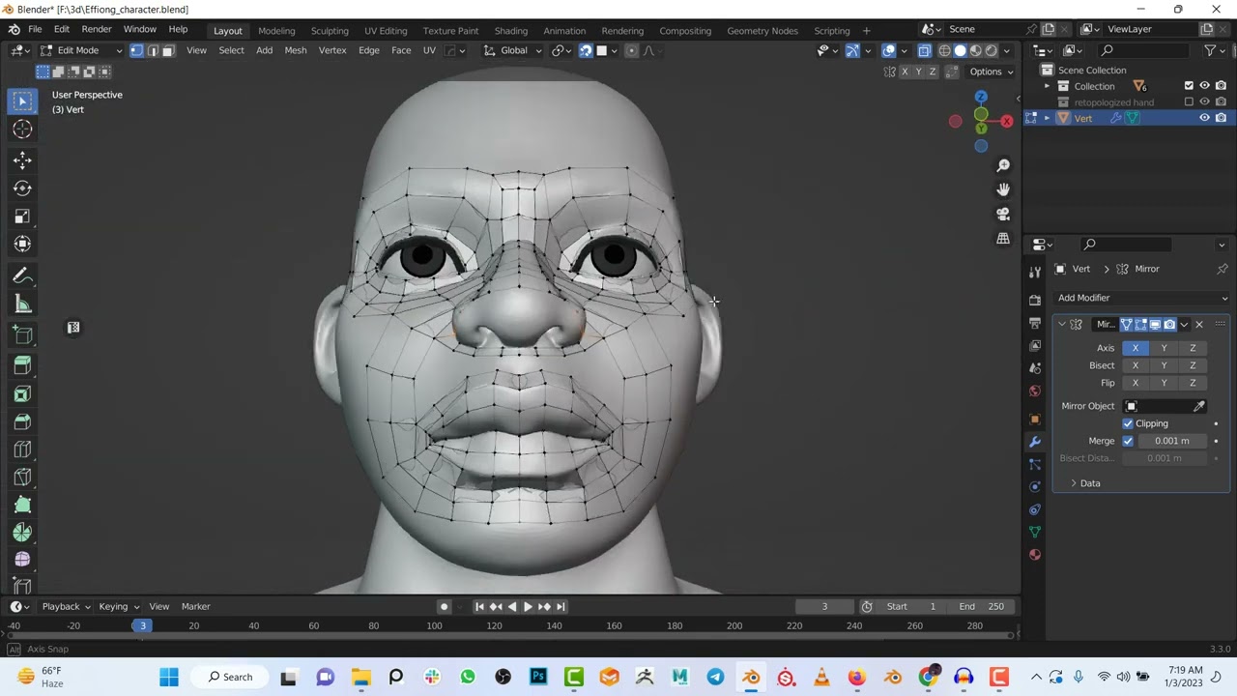This screenshot has width=1237, height=696.
Task: Select the Measure tool
Action: pos(22,305)
